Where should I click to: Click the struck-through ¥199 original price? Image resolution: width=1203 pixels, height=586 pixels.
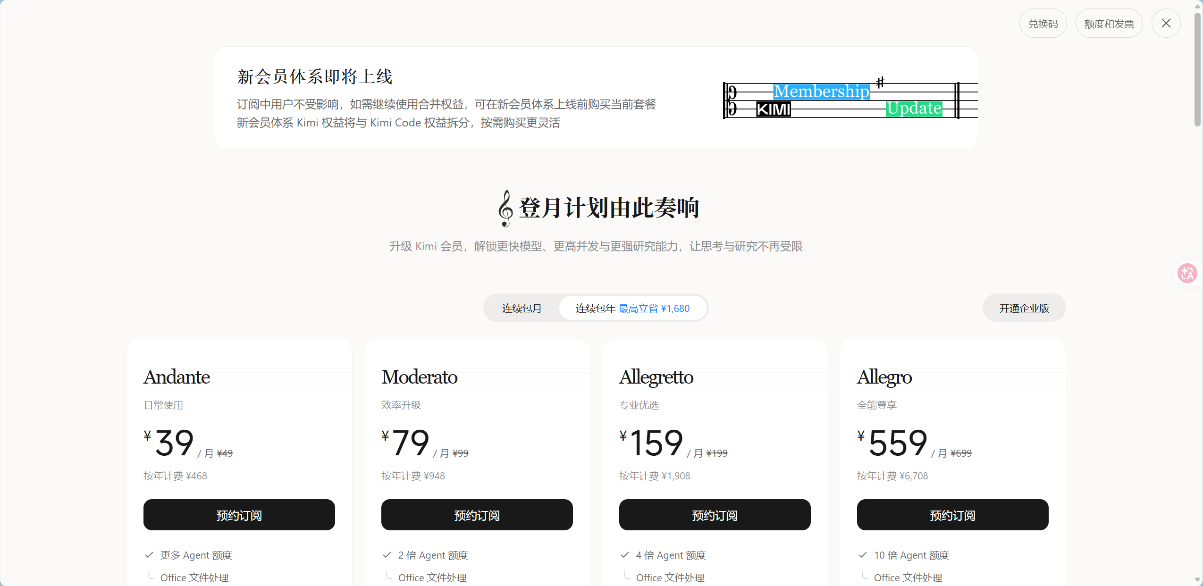point(717,453)
